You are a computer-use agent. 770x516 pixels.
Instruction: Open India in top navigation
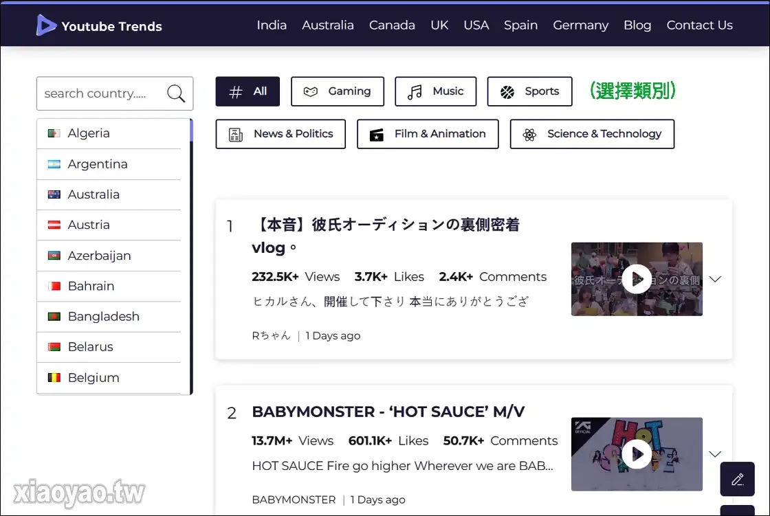(x=272, y=25)
